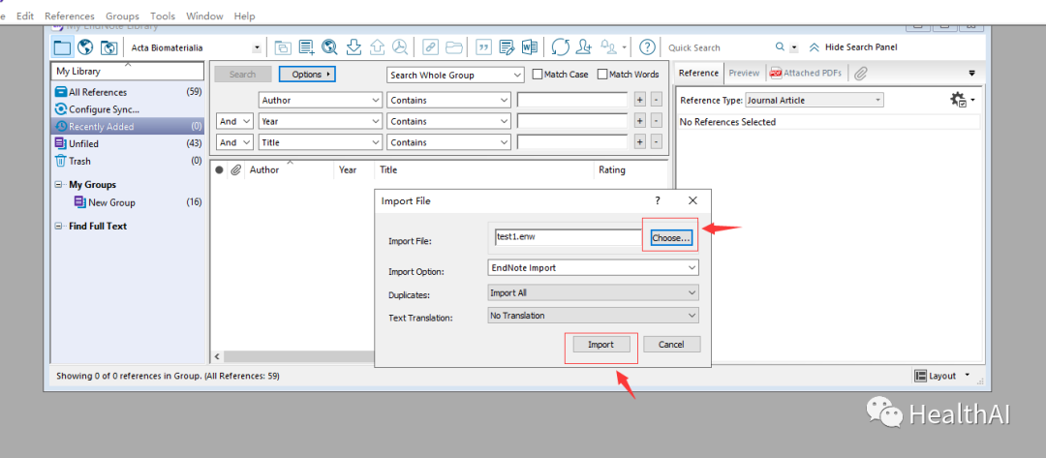1046x458 pixels.
Task: Click the paperclip attachment column header
Action: click(234, 170)
